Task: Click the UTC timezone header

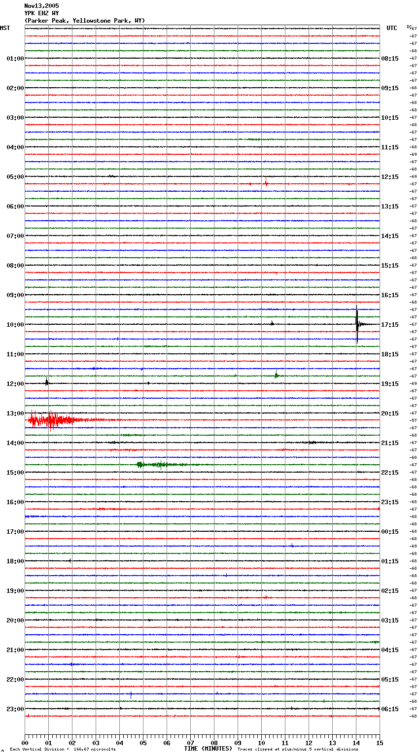Action: click(392, 28)
